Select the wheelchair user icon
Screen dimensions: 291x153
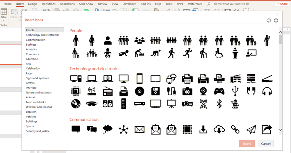tap(219, 53)
